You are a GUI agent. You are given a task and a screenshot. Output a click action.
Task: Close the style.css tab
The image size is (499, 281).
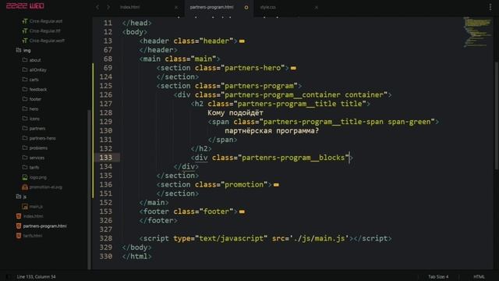316,7
